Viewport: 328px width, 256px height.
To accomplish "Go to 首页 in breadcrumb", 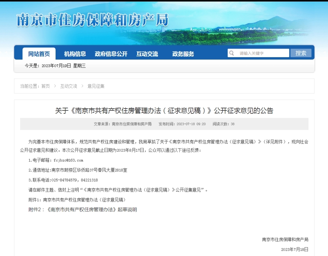I will (x=46, y=86).
